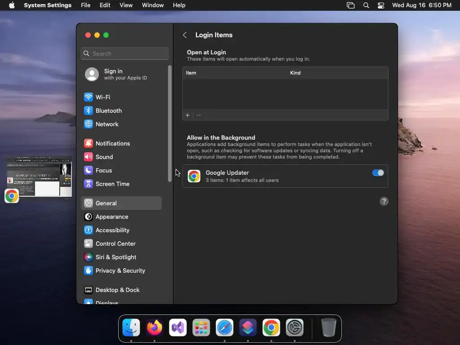The height and width of the screenshot is (345, 460).
Task: Open Accessibility settings
Action: pyautogui.click(x=121, y=230)
